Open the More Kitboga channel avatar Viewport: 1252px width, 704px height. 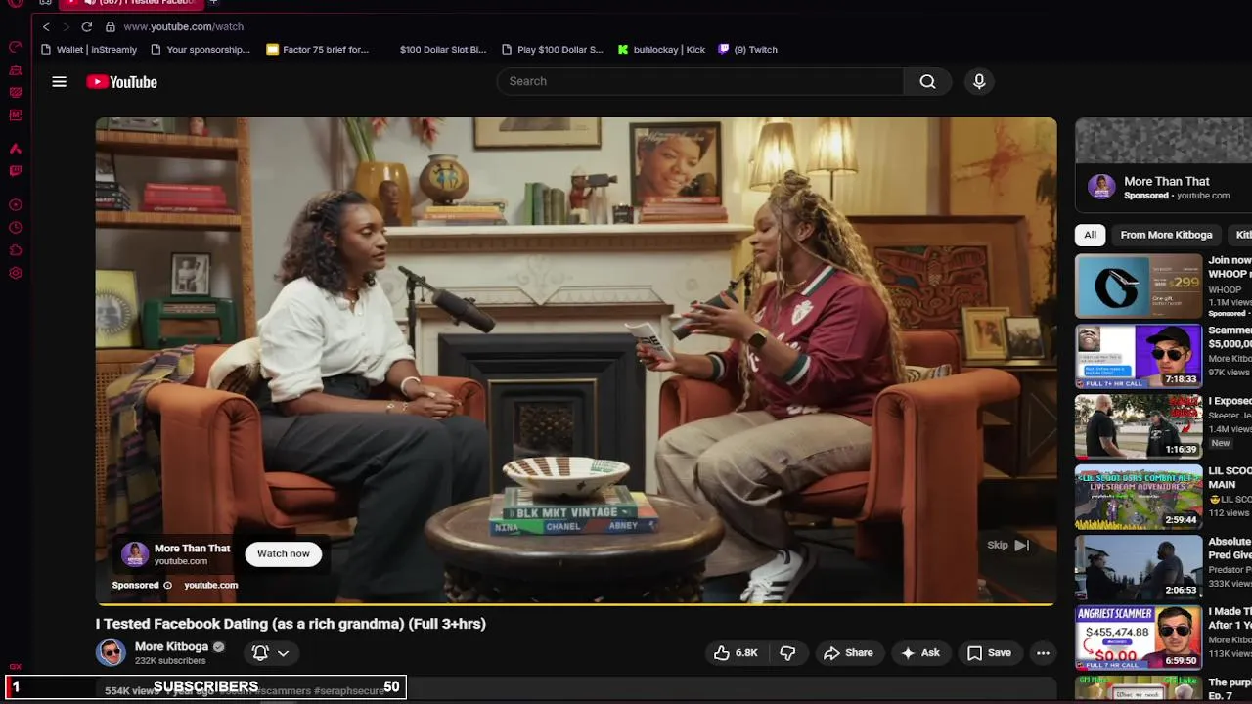click(x=111, y=652)
